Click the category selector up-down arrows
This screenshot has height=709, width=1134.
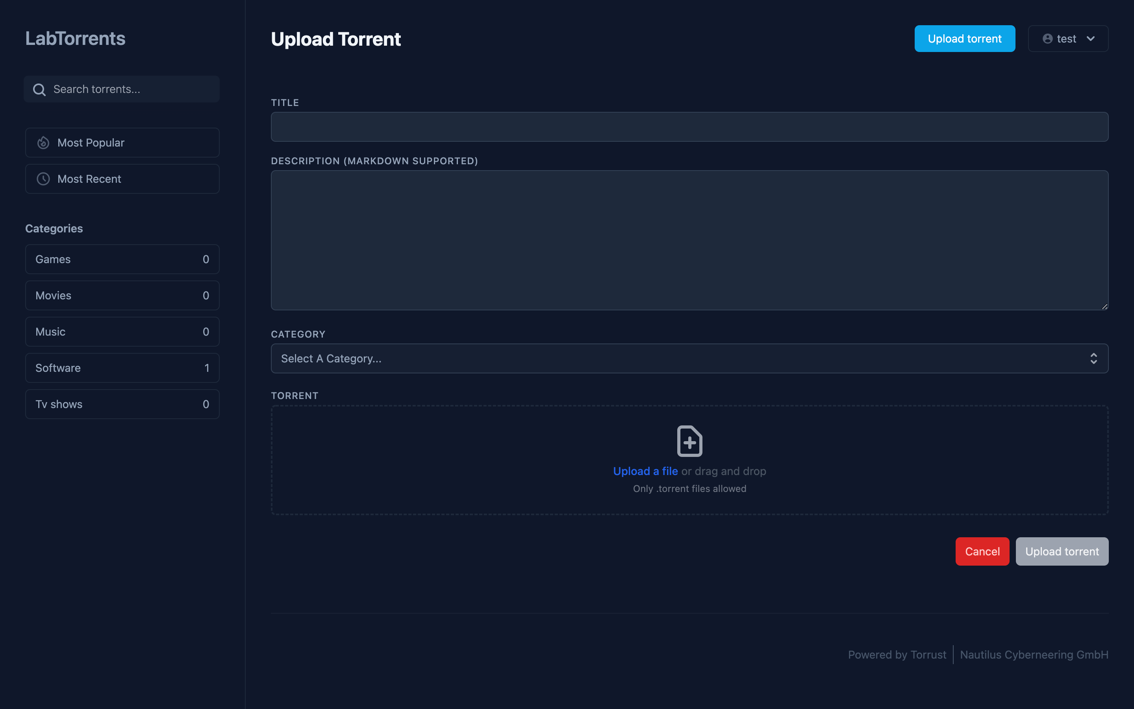[1093, 359]
